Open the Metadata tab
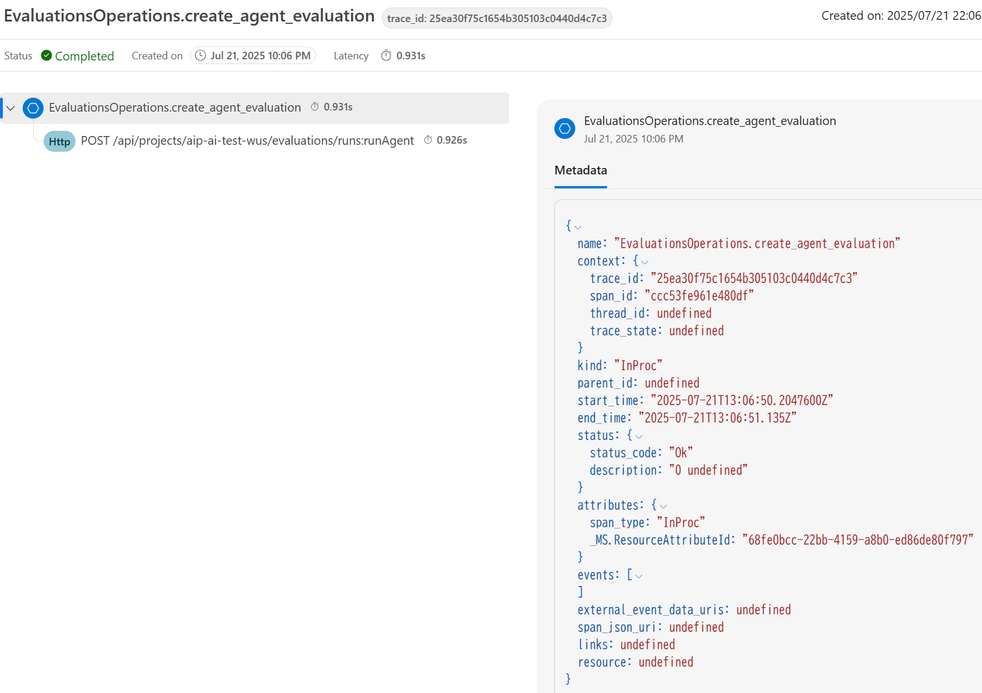The width and height of the screenshot is (982, 693). 580,170
